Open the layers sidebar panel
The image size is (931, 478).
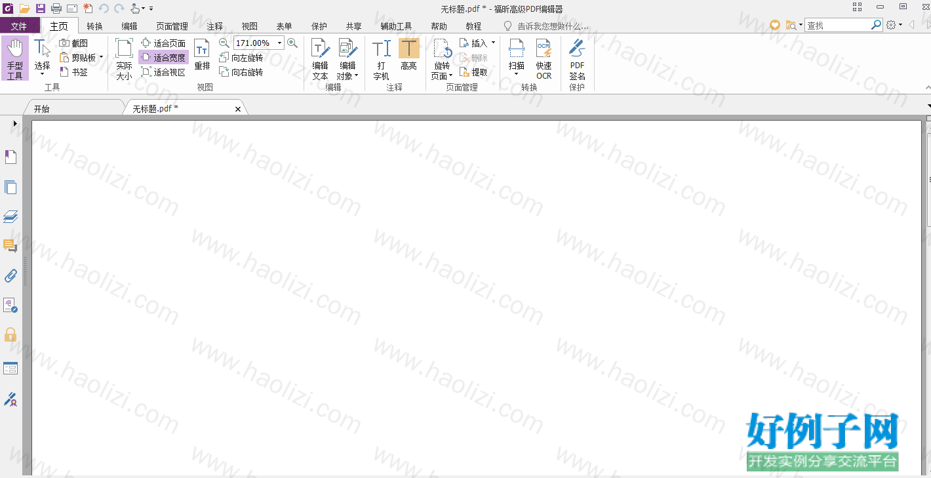(x=10, y=216)
